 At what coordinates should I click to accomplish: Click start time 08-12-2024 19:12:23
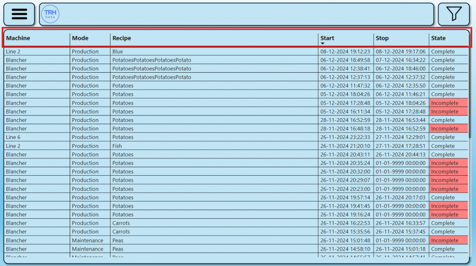click(x=345, y=51)
